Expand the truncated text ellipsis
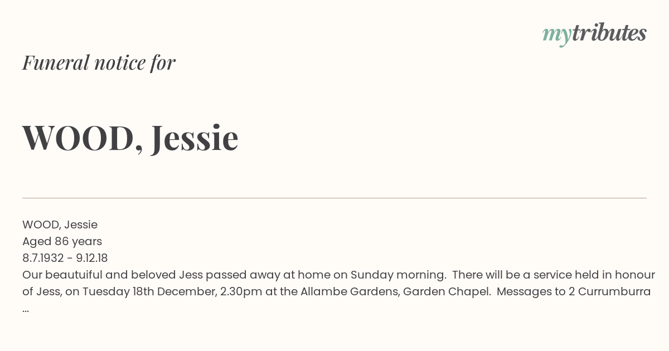This screenshot has width=669, height=351. pos(26,310)
